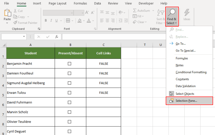Viewport: 215px width, 135px height.
Task: Tick the checkbox for Marvin Scholz
Action: pos(70,112)
